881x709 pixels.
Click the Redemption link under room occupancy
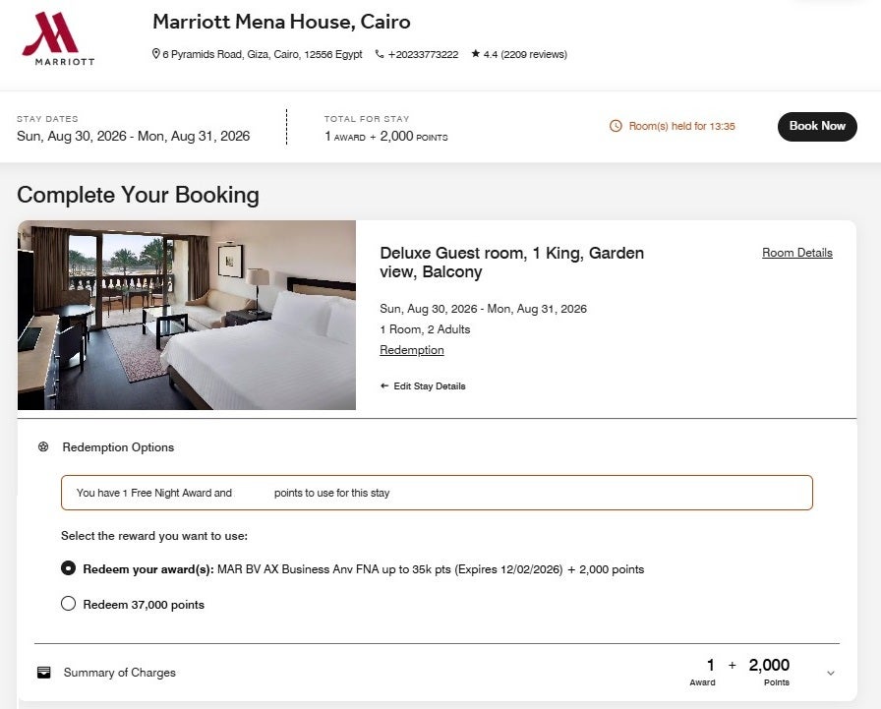pos(411,350)
